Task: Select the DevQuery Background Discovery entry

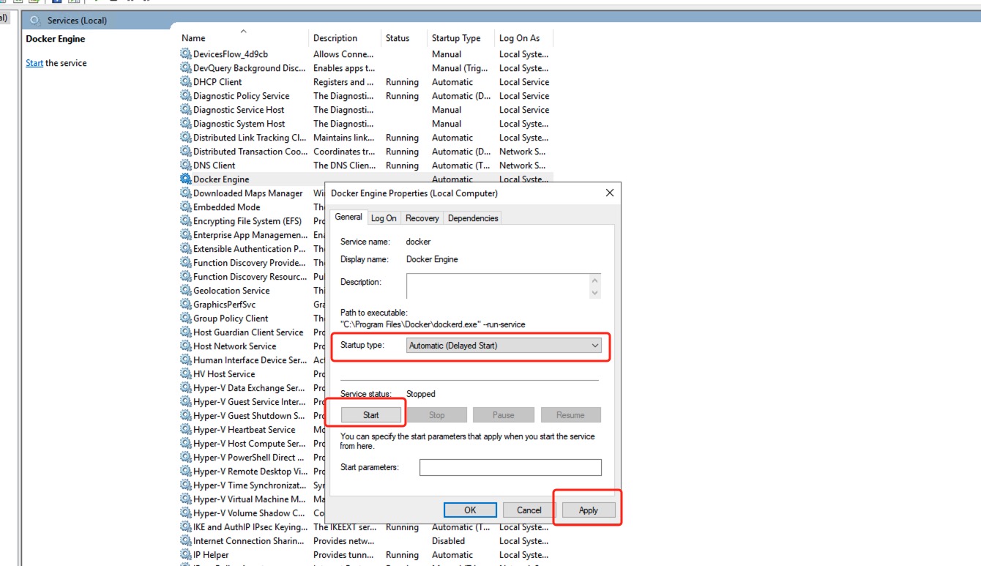Action: tap(250, 68)
